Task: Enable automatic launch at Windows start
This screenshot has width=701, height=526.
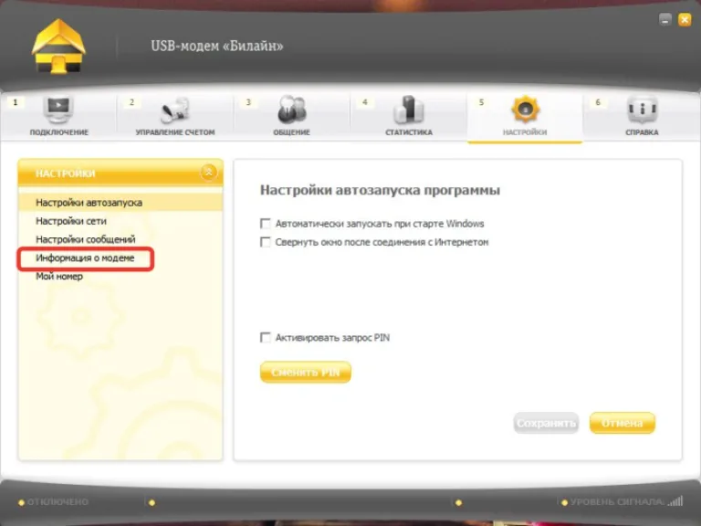Action: coord(265,223)
